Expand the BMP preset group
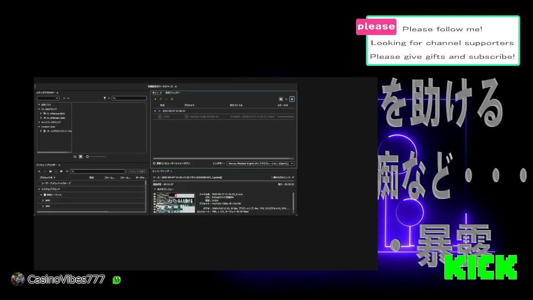The image size is (533, 300). pyautogui.click(x=43, y=200)
